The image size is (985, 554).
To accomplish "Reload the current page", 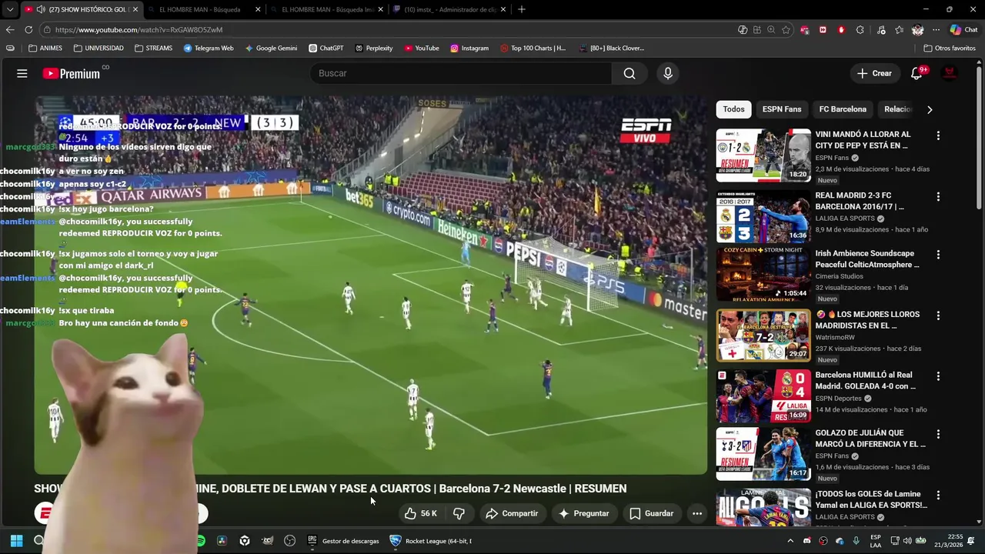I will [x=28, y=29].
